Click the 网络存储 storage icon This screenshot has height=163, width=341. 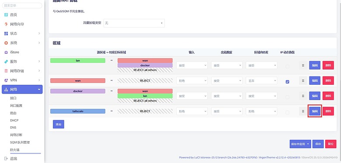point(6,71)
